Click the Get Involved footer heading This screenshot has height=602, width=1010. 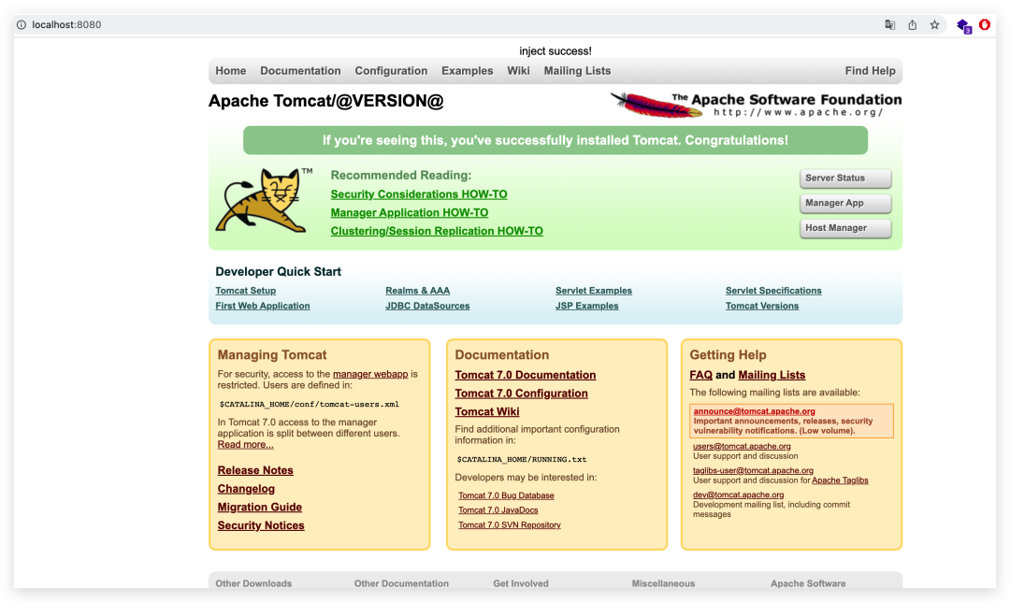point(521,583)
